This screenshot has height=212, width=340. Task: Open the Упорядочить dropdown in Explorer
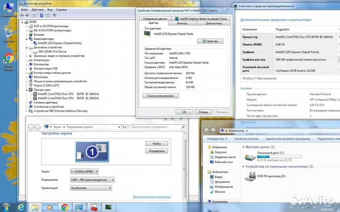pos(217,139)
